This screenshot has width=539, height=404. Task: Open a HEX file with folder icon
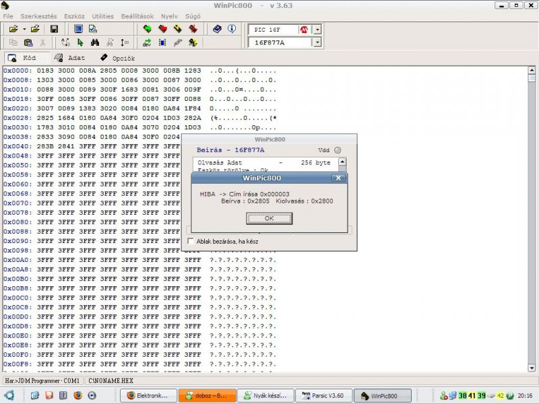pos(13,29)
